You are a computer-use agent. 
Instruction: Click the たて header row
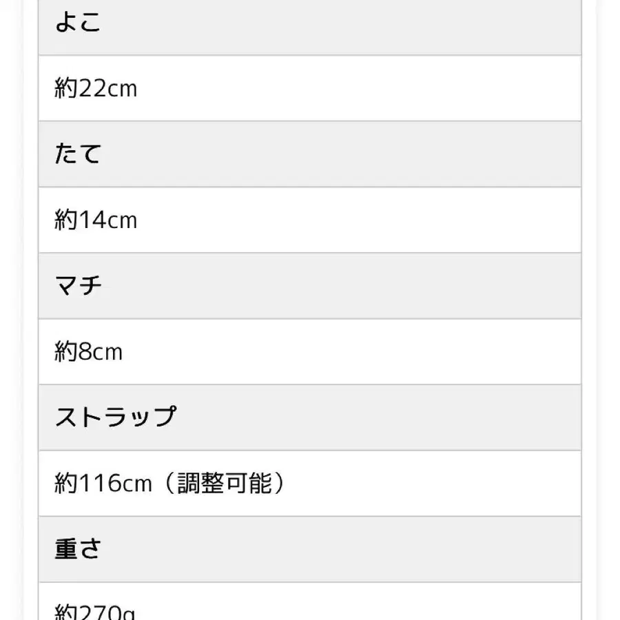point(310,154)
